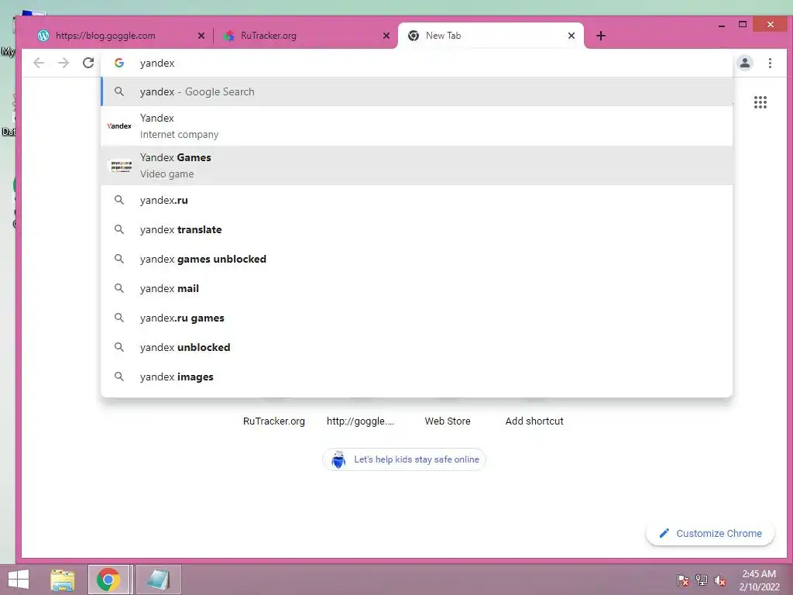Click the Yandex logo thumbnail
The image size is (793, 595).
point(119,126)
